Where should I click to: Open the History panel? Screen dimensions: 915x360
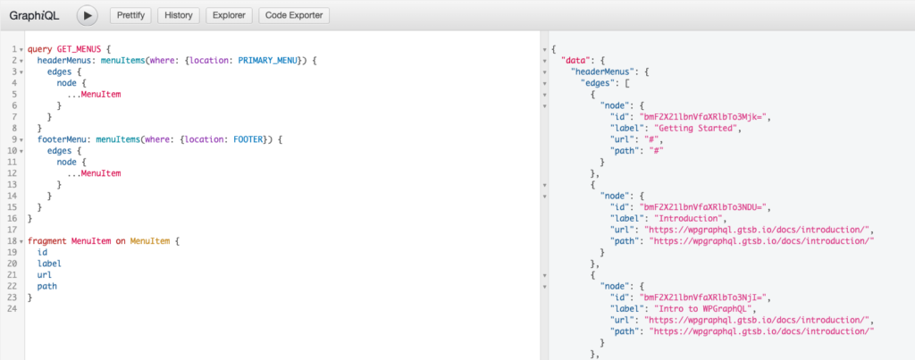pyautogui.click(x=179, y=15)
